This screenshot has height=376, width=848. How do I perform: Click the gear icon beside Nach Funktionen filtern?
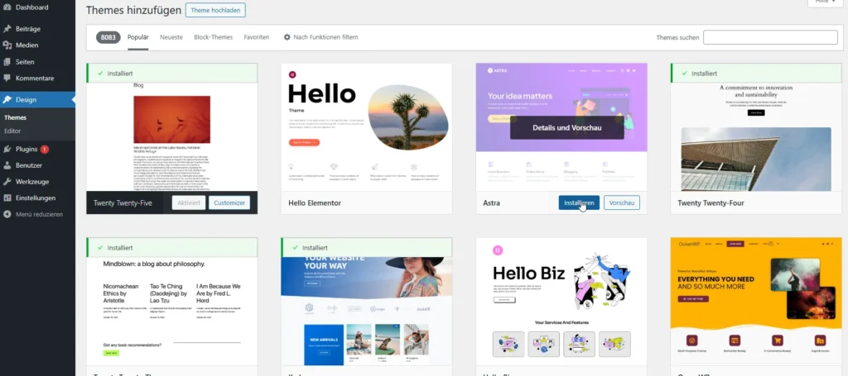click(287, 37)
